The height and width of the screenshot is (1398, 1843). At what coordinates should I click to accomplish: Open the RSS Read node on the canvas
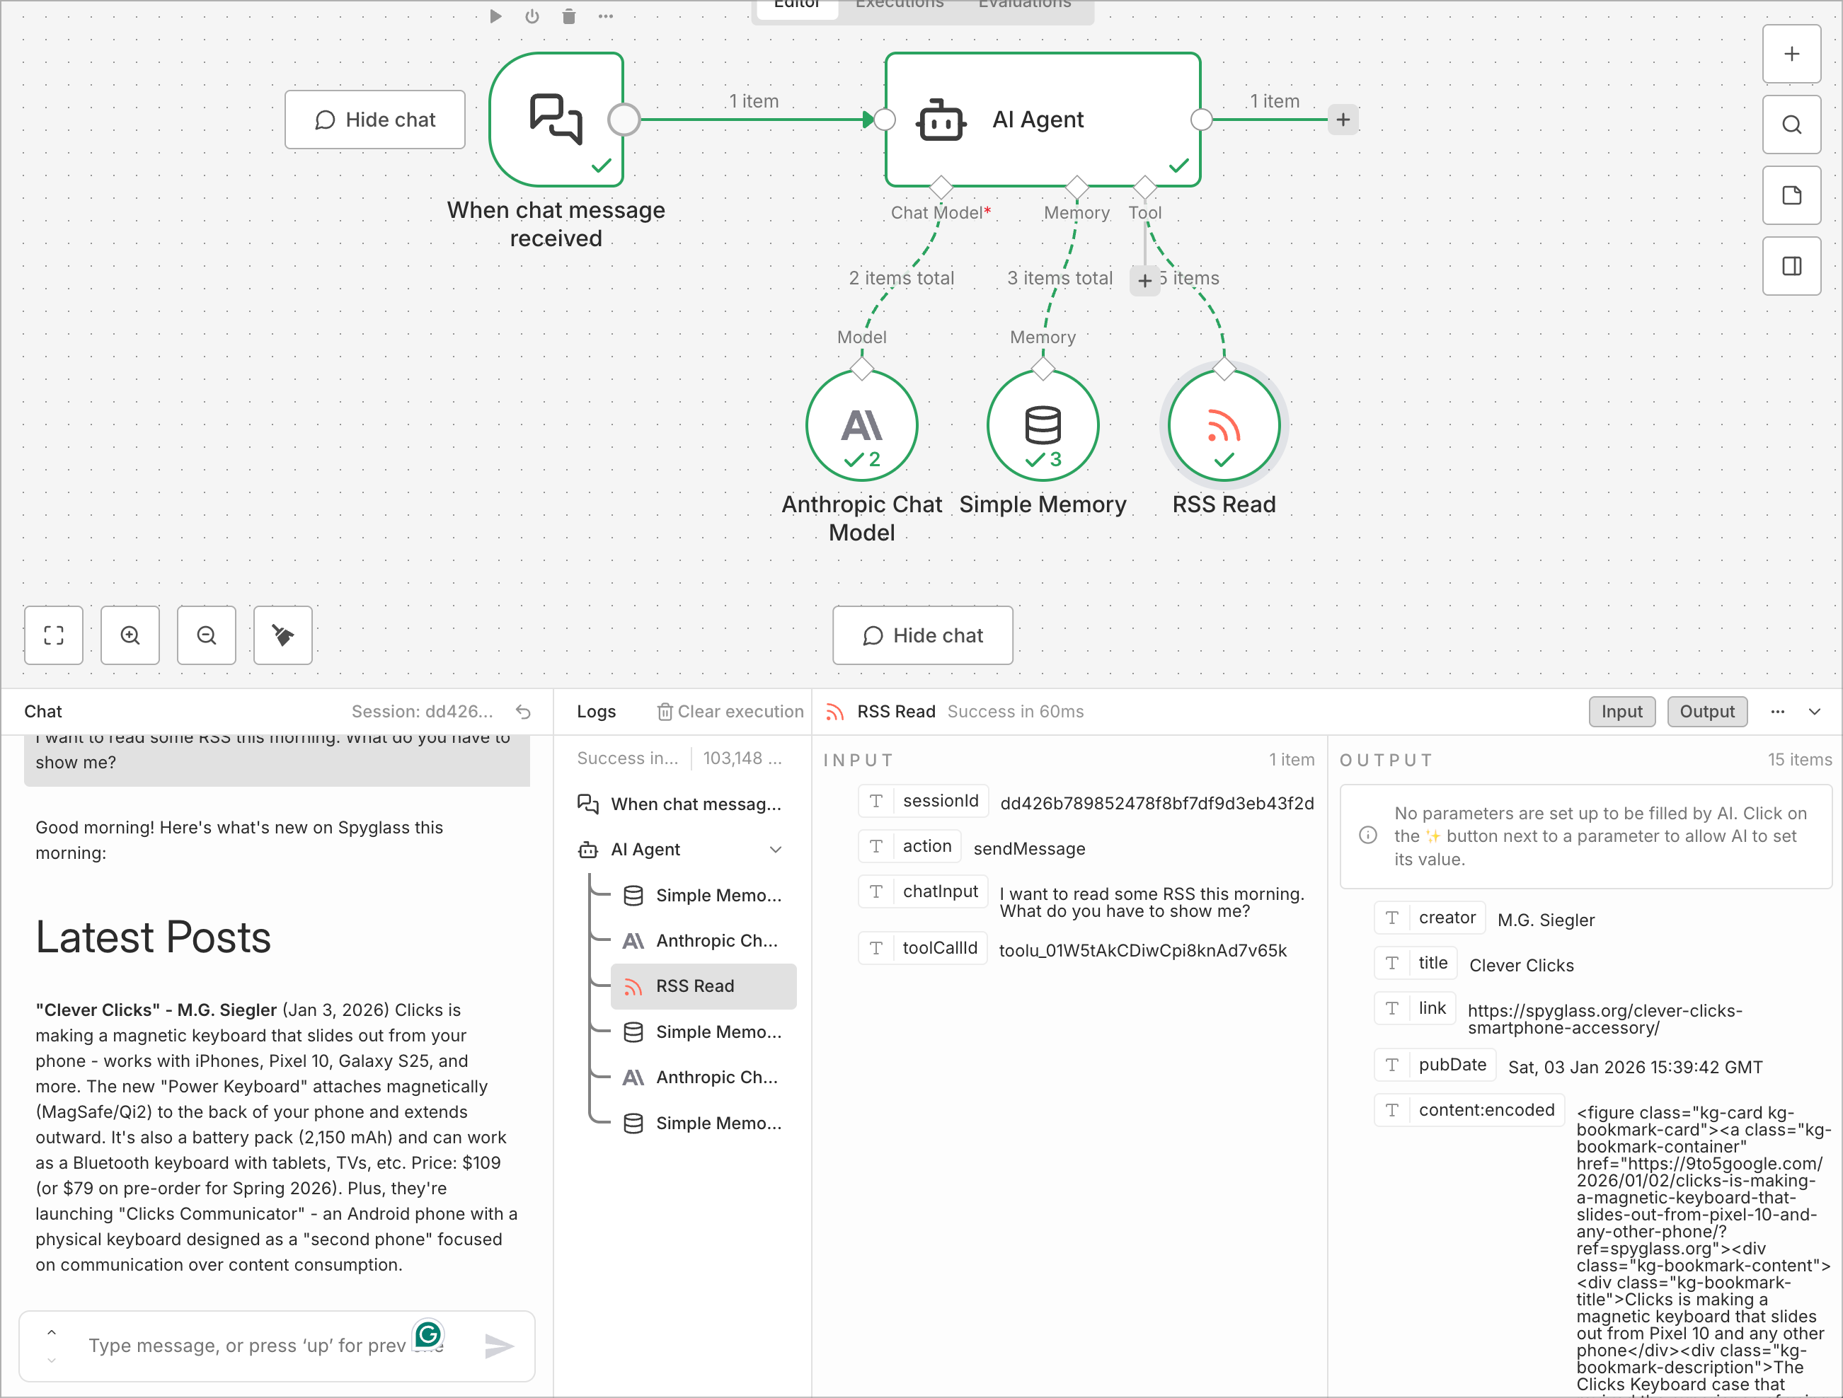[x=1223, y=425]
